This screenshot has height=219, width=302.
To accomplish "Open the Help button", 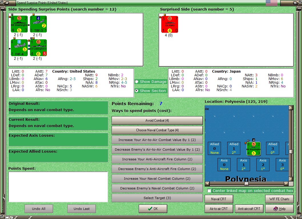I will coord(279,209).
